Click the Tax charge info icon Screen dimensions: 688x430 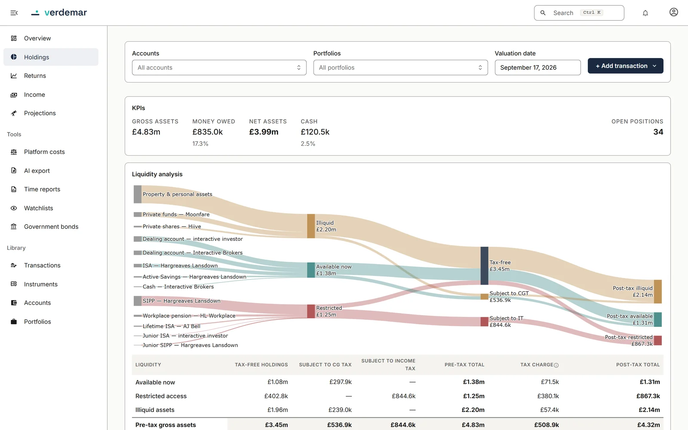[x=556, y=365]
